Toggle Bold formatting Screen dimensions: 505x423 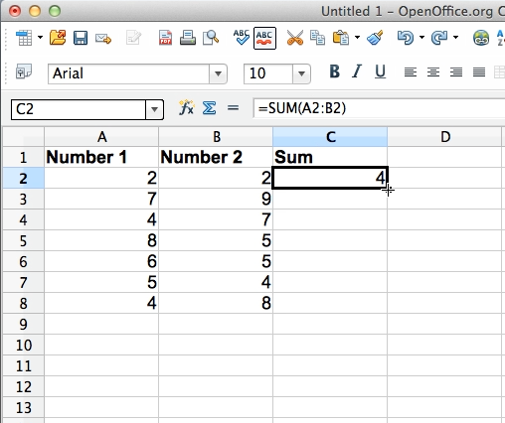334,71
